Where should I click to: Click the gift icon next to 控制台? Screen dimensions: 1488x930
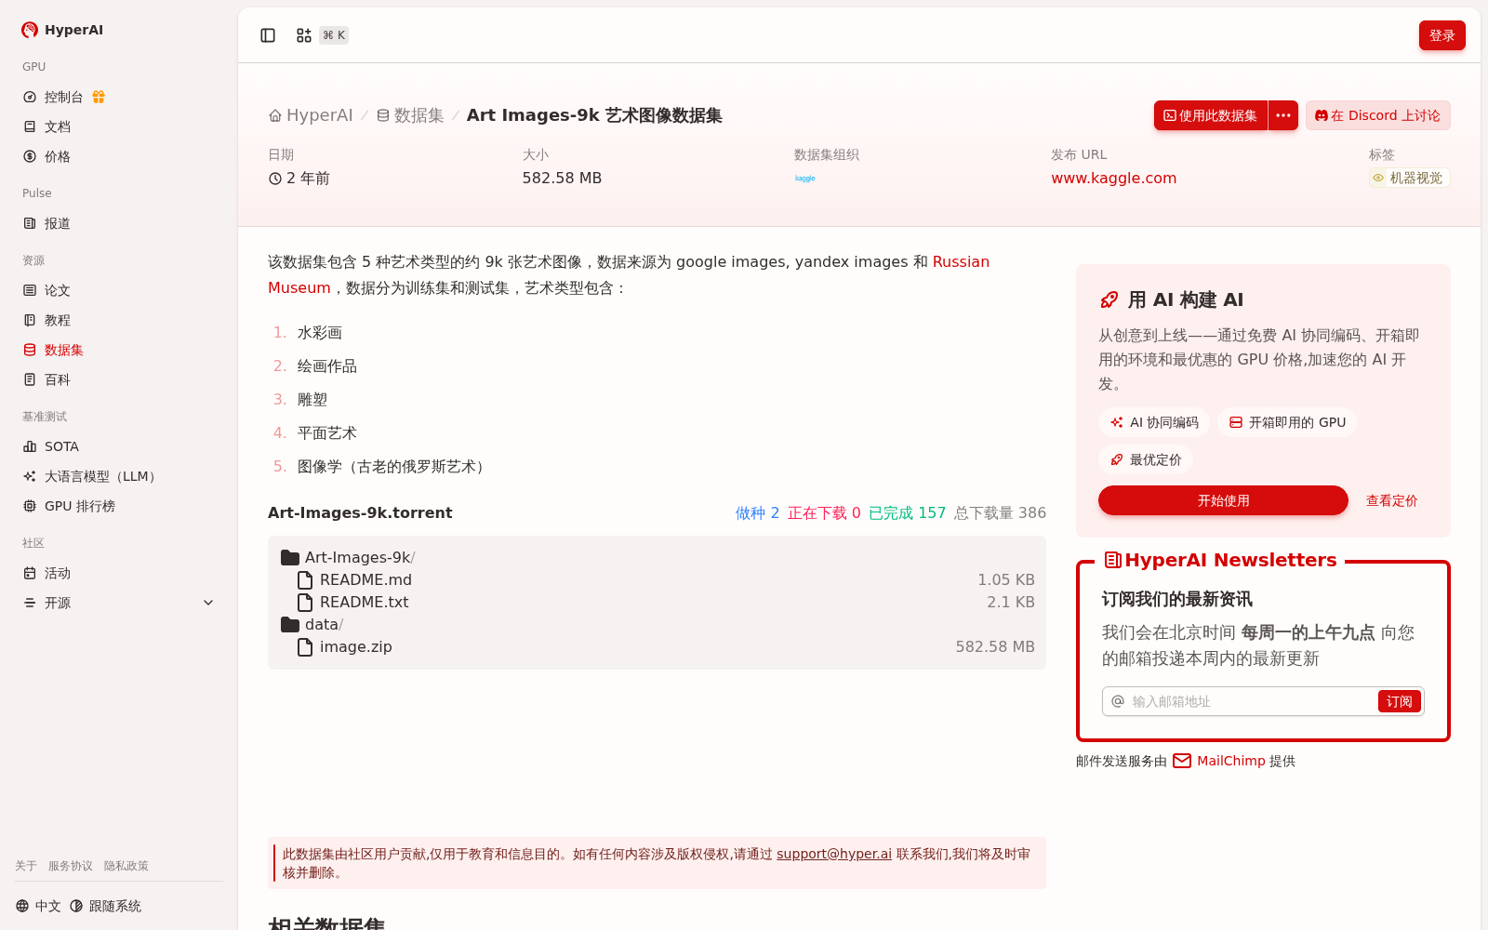(99, 97)
